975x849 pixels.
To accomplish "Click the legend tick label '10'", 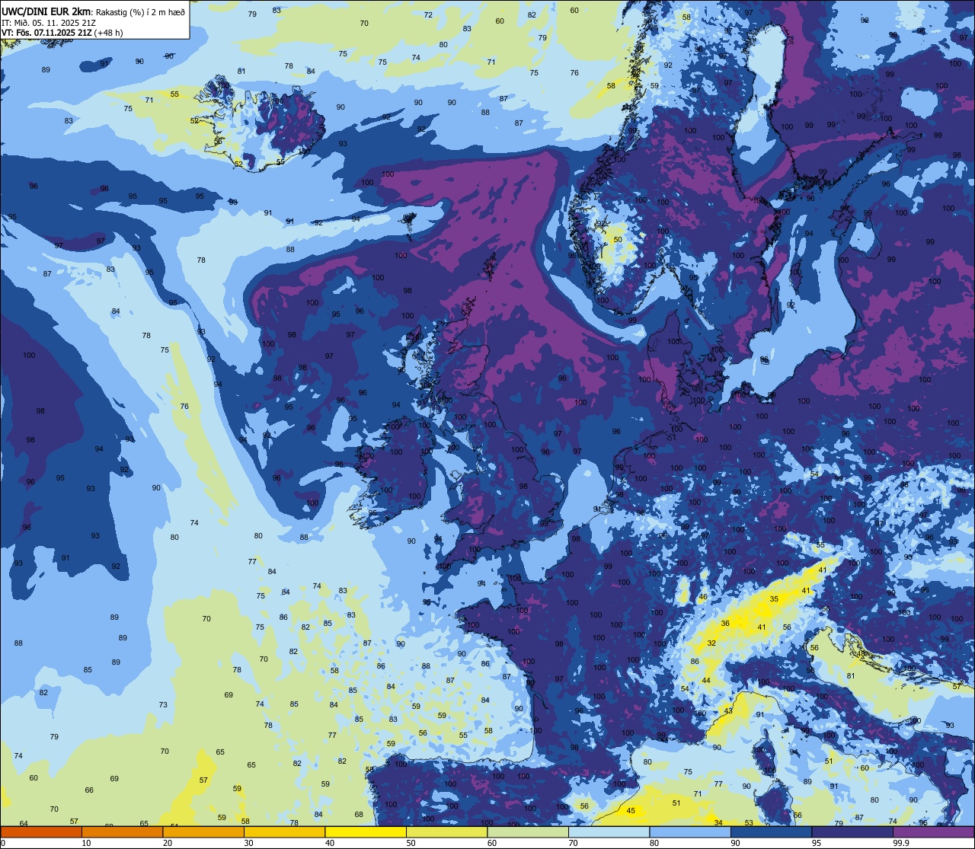I will tap(86, 843).
